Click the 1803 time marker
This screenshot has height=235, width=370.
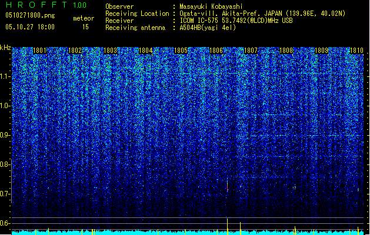click(x=110, y=51)
